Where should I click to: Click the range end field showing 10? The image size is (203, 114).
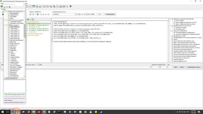coord(163,67)
